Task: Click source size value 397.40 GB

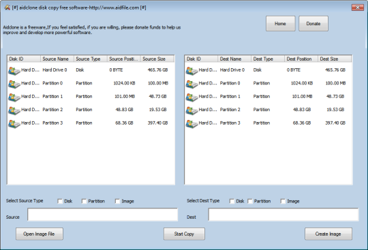Action: 157,123
